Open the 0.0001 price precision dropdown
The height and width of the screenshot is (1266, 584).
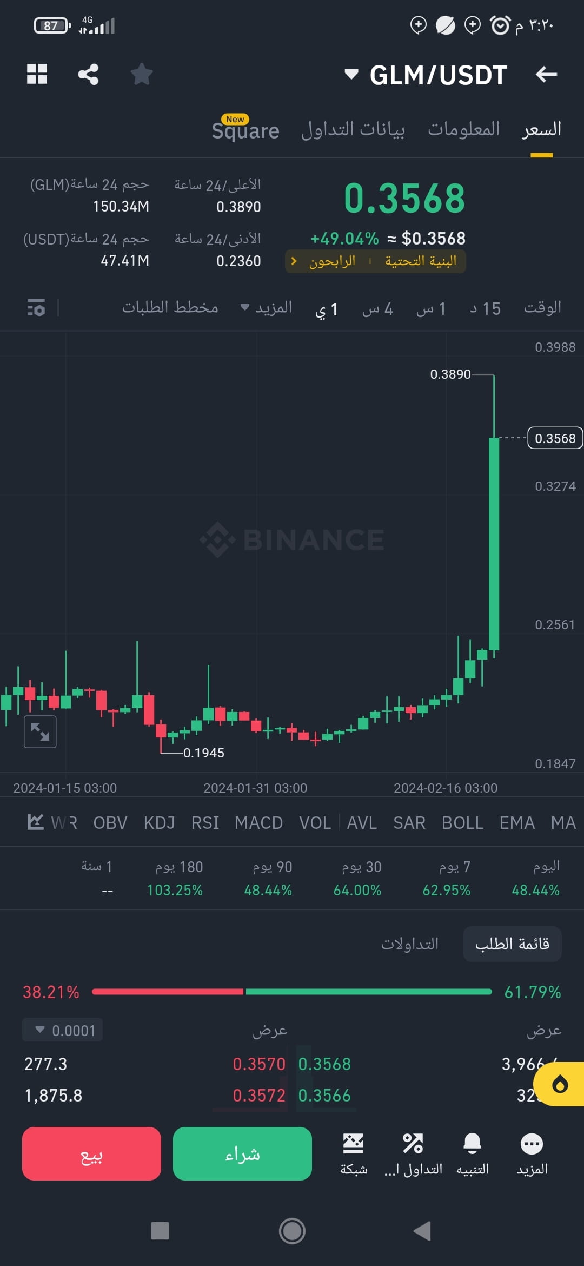(61, 1030)
